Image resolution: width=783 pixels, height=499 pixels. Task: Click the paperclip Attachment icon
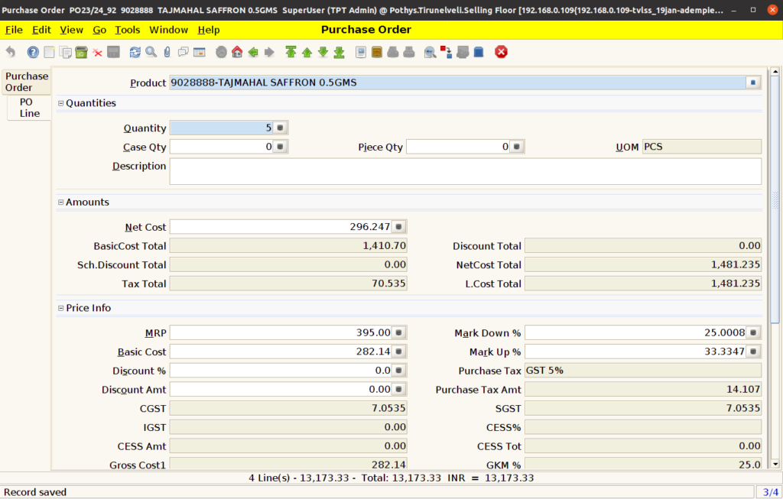click(167, 52)
